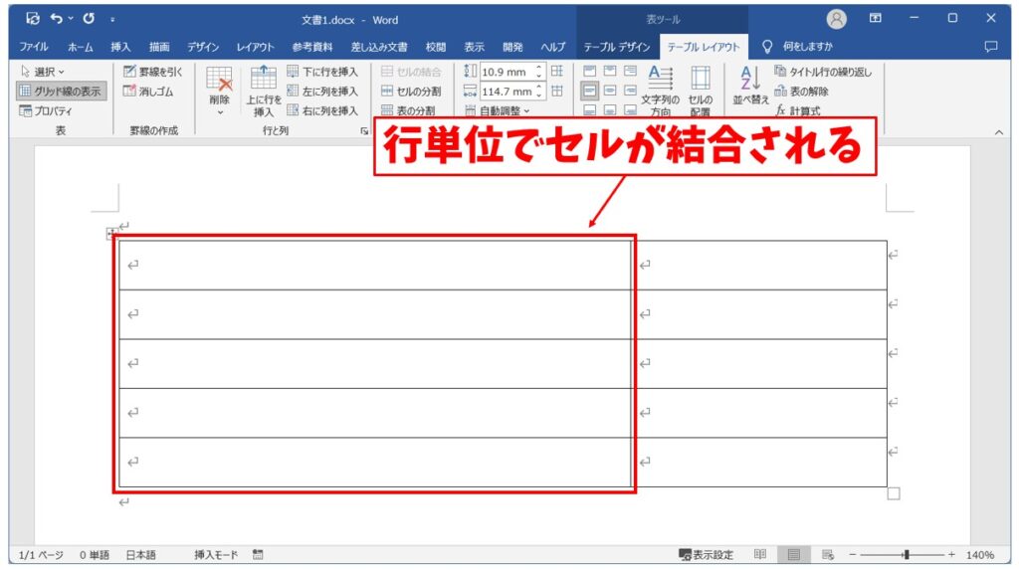The height and width of the screenshot is (570, 1019).
Task: Open 行と列 dialog launcher
Action: pyautogui.click(x=364, y=130)
